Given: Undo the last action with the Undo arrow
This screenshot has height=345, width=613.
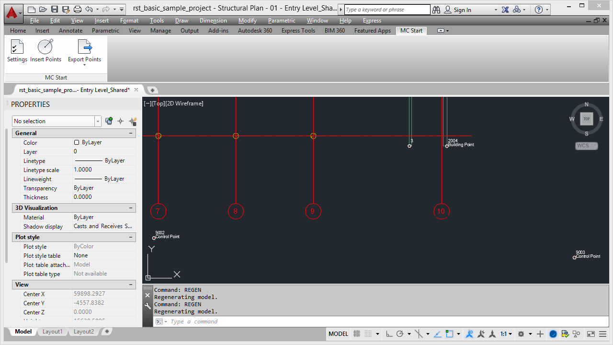Looking at the screenshot, I should (89, 9).
